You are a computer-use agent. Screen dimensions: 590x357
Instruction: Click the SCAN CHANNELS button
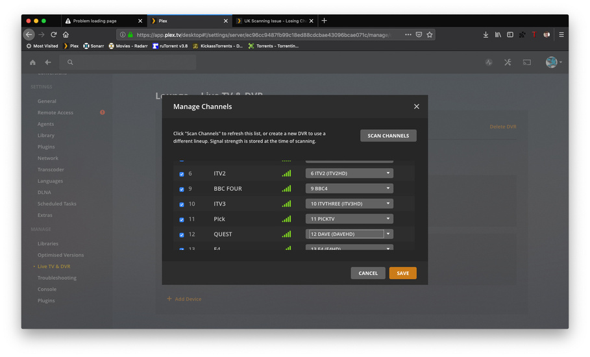[x=388, y=136]
